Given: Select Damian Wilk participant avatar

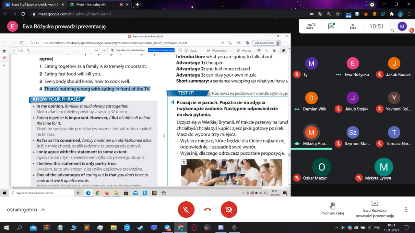Looking at the screenshot, I should [311, 98].
